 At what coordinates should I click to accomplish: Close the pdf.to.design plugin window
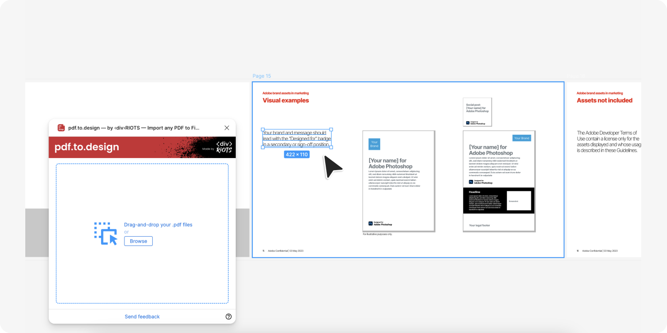[227, 128]
